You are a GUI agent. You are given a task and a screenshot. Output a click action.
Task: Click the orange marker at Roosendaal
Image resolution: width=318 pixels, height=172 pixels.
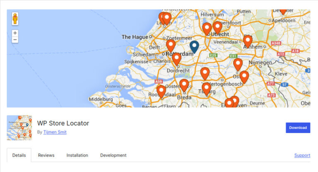[x=161, y=91]
